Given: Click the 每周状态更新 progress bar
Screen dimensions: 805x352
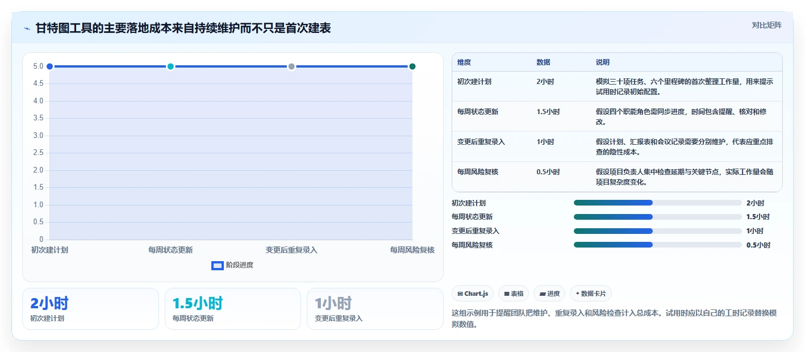Looking at the screenshot, I should [x=658, y=217].
